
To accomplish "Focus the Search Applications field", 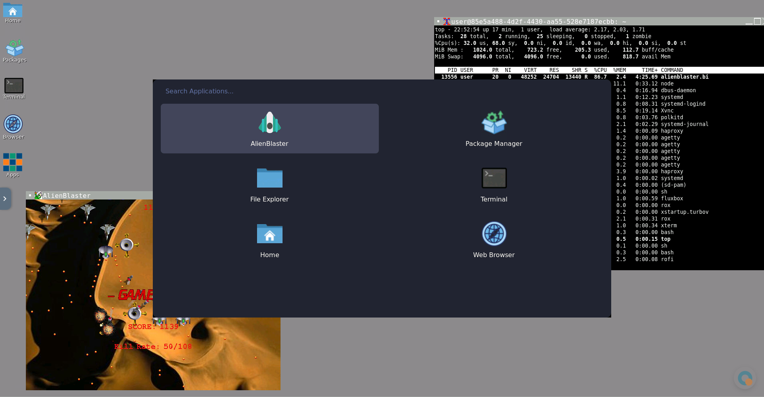I will pyautogui.click(x=279, y=91).
